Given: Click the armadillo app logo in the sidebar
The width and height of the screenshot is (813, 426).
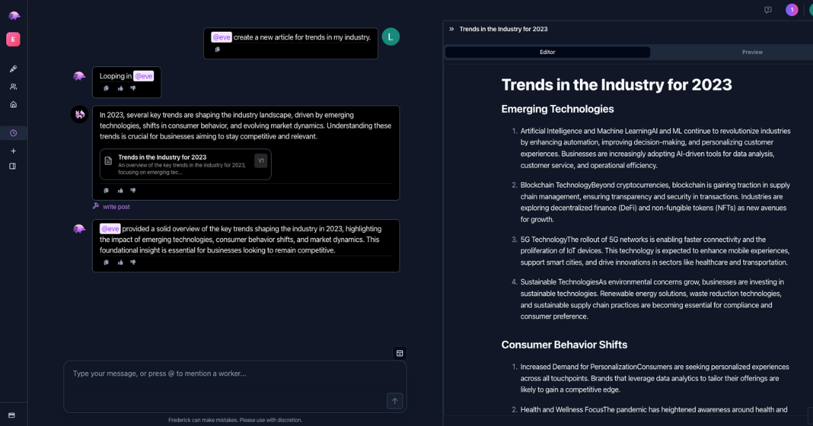Looking at the screenshot, I should [14, 16].
